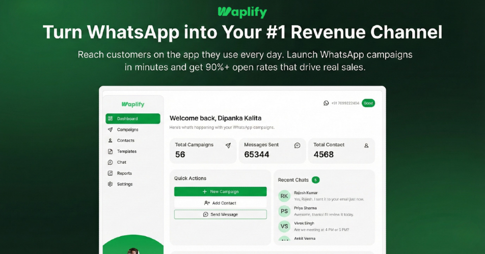
Task: Click the WhatsApp icon beside phone number
Action: (326, 103)
